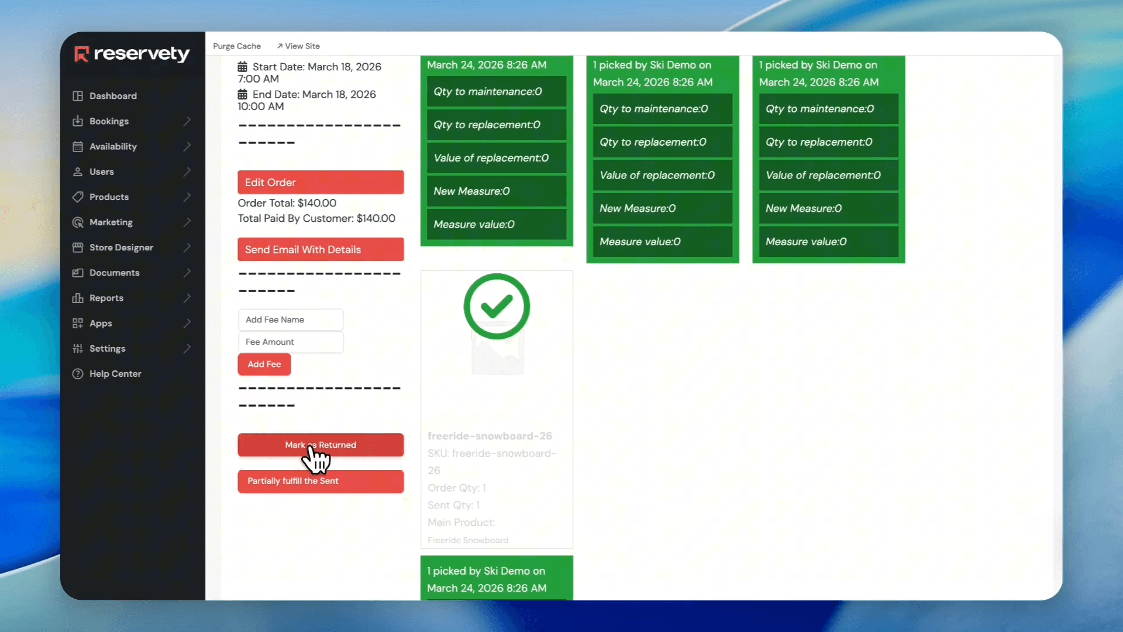
Task: Click the calendar icon beside End Date
Action: point(242,94)
